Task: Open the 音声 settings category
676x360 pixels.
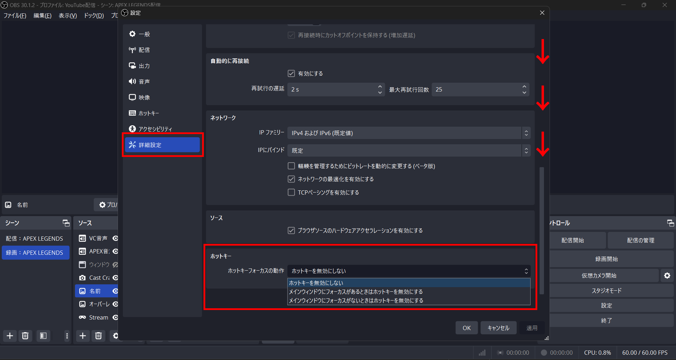Action: 162,82
